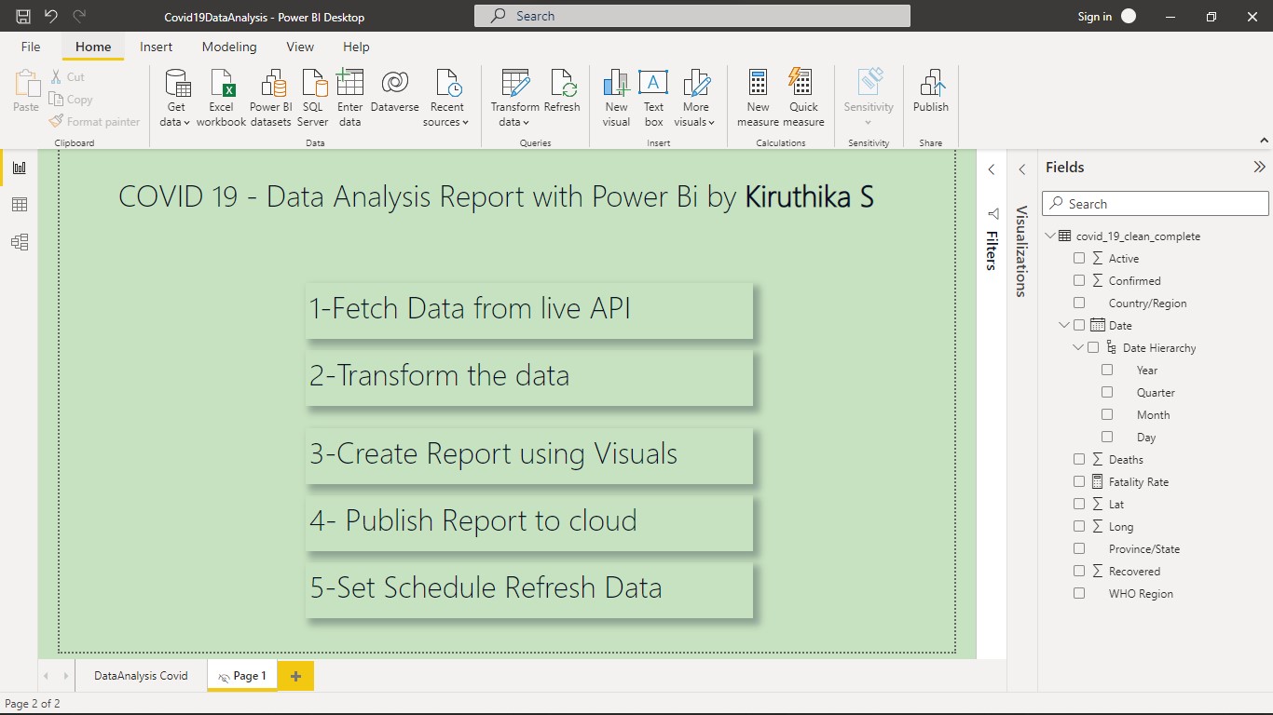Open the DataAnalysis Covid page tab

pyautogui.click(x=141, y=676)
